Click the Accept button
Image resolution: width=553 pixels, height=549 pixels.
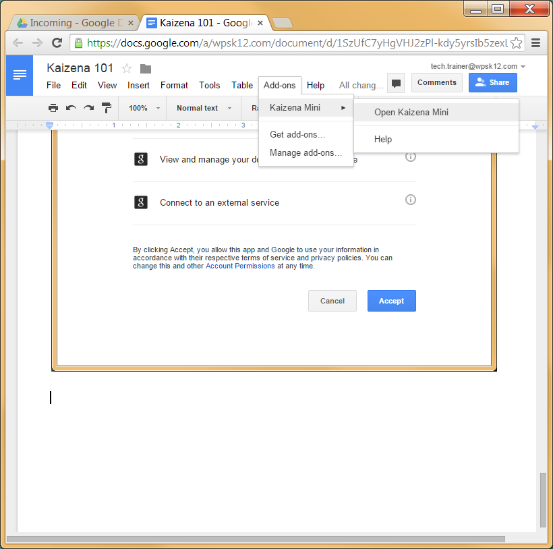point(391,301)
